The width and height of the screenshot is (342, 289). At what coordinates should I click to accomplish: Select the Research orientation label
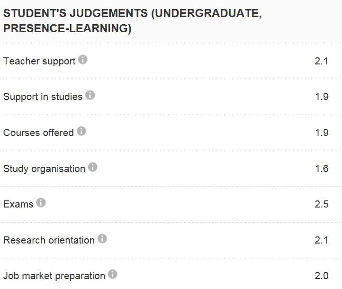(x=49, y=240)
